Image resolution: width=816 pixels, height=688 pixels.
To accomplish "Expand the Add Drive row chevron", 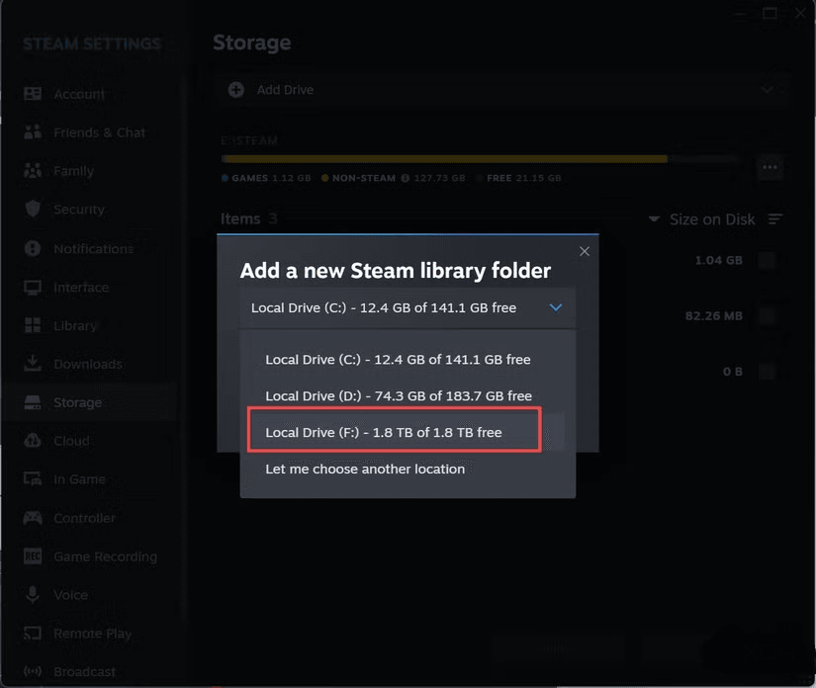I will (x=768, y=90).
